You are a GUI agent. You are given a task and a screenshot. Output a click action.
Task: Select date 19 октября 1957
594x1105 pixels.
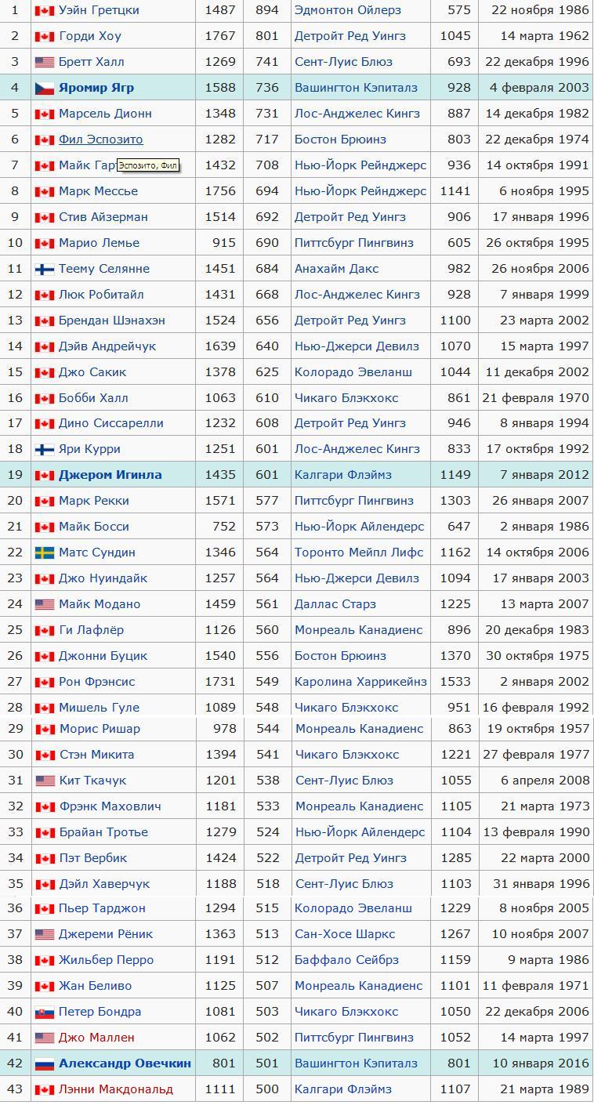pos(538,729)
